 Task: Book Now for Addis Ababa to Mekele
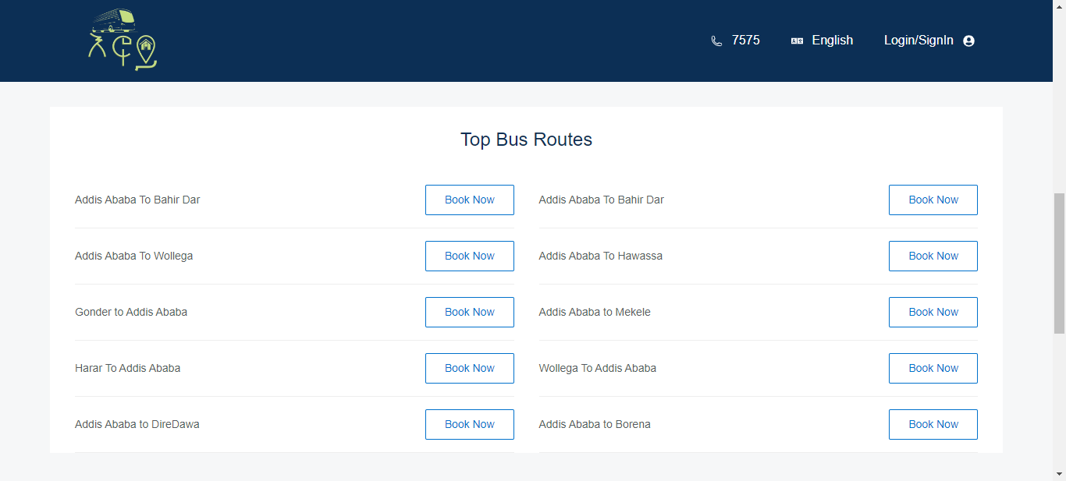tap(933, 312)
